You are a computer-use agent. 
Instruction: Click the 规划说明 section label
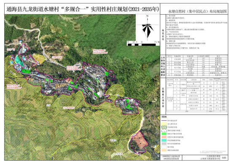(x=163, y=35)
